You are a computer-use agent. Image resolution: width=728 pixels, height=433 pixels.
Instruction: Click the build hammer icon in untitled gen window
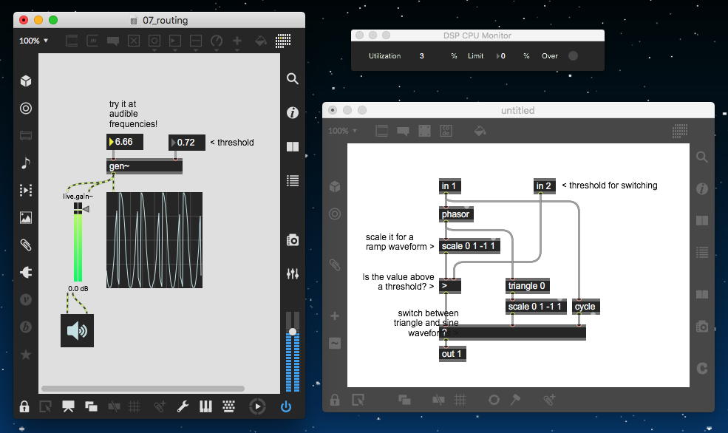click(x=515, y=400)
